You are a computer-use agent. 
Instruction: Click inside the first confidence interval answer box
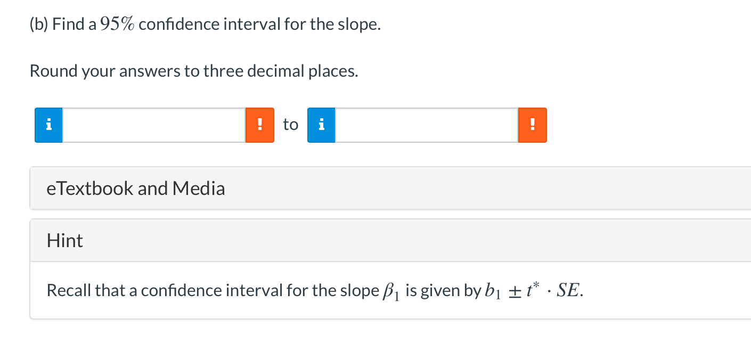coord(154,125)
